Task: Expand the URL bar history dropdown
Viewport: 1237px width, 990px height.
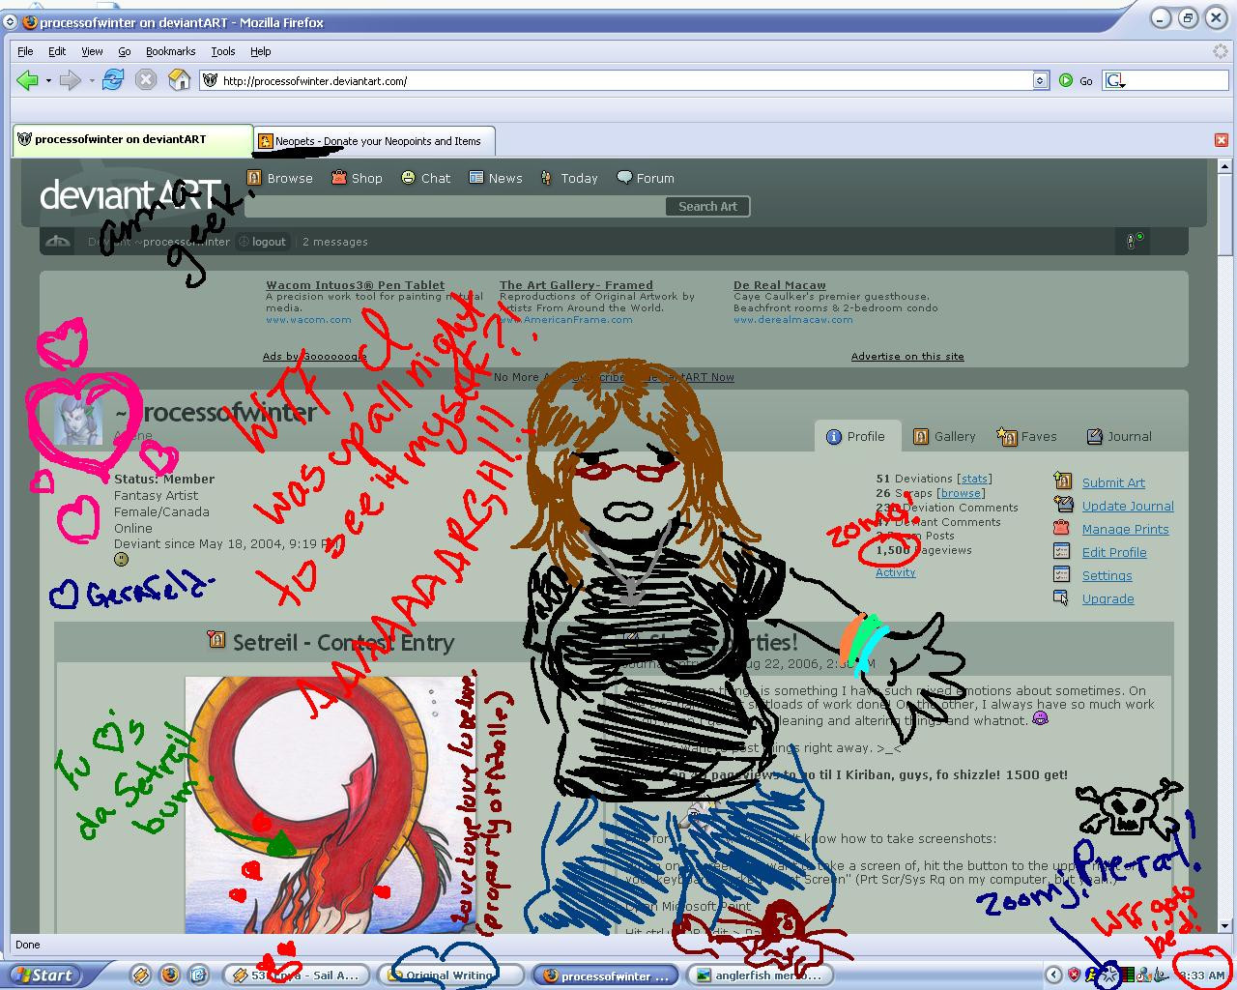Action: coord(1041,81)
